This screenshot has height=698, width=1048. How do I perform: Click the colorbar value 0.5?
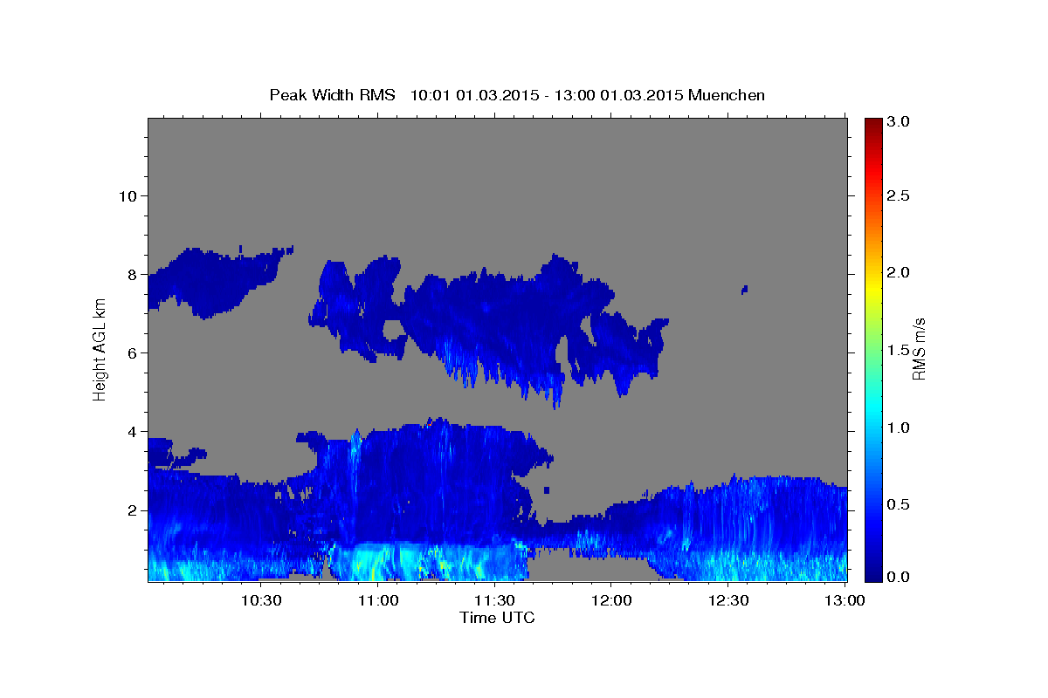(899, 504)
